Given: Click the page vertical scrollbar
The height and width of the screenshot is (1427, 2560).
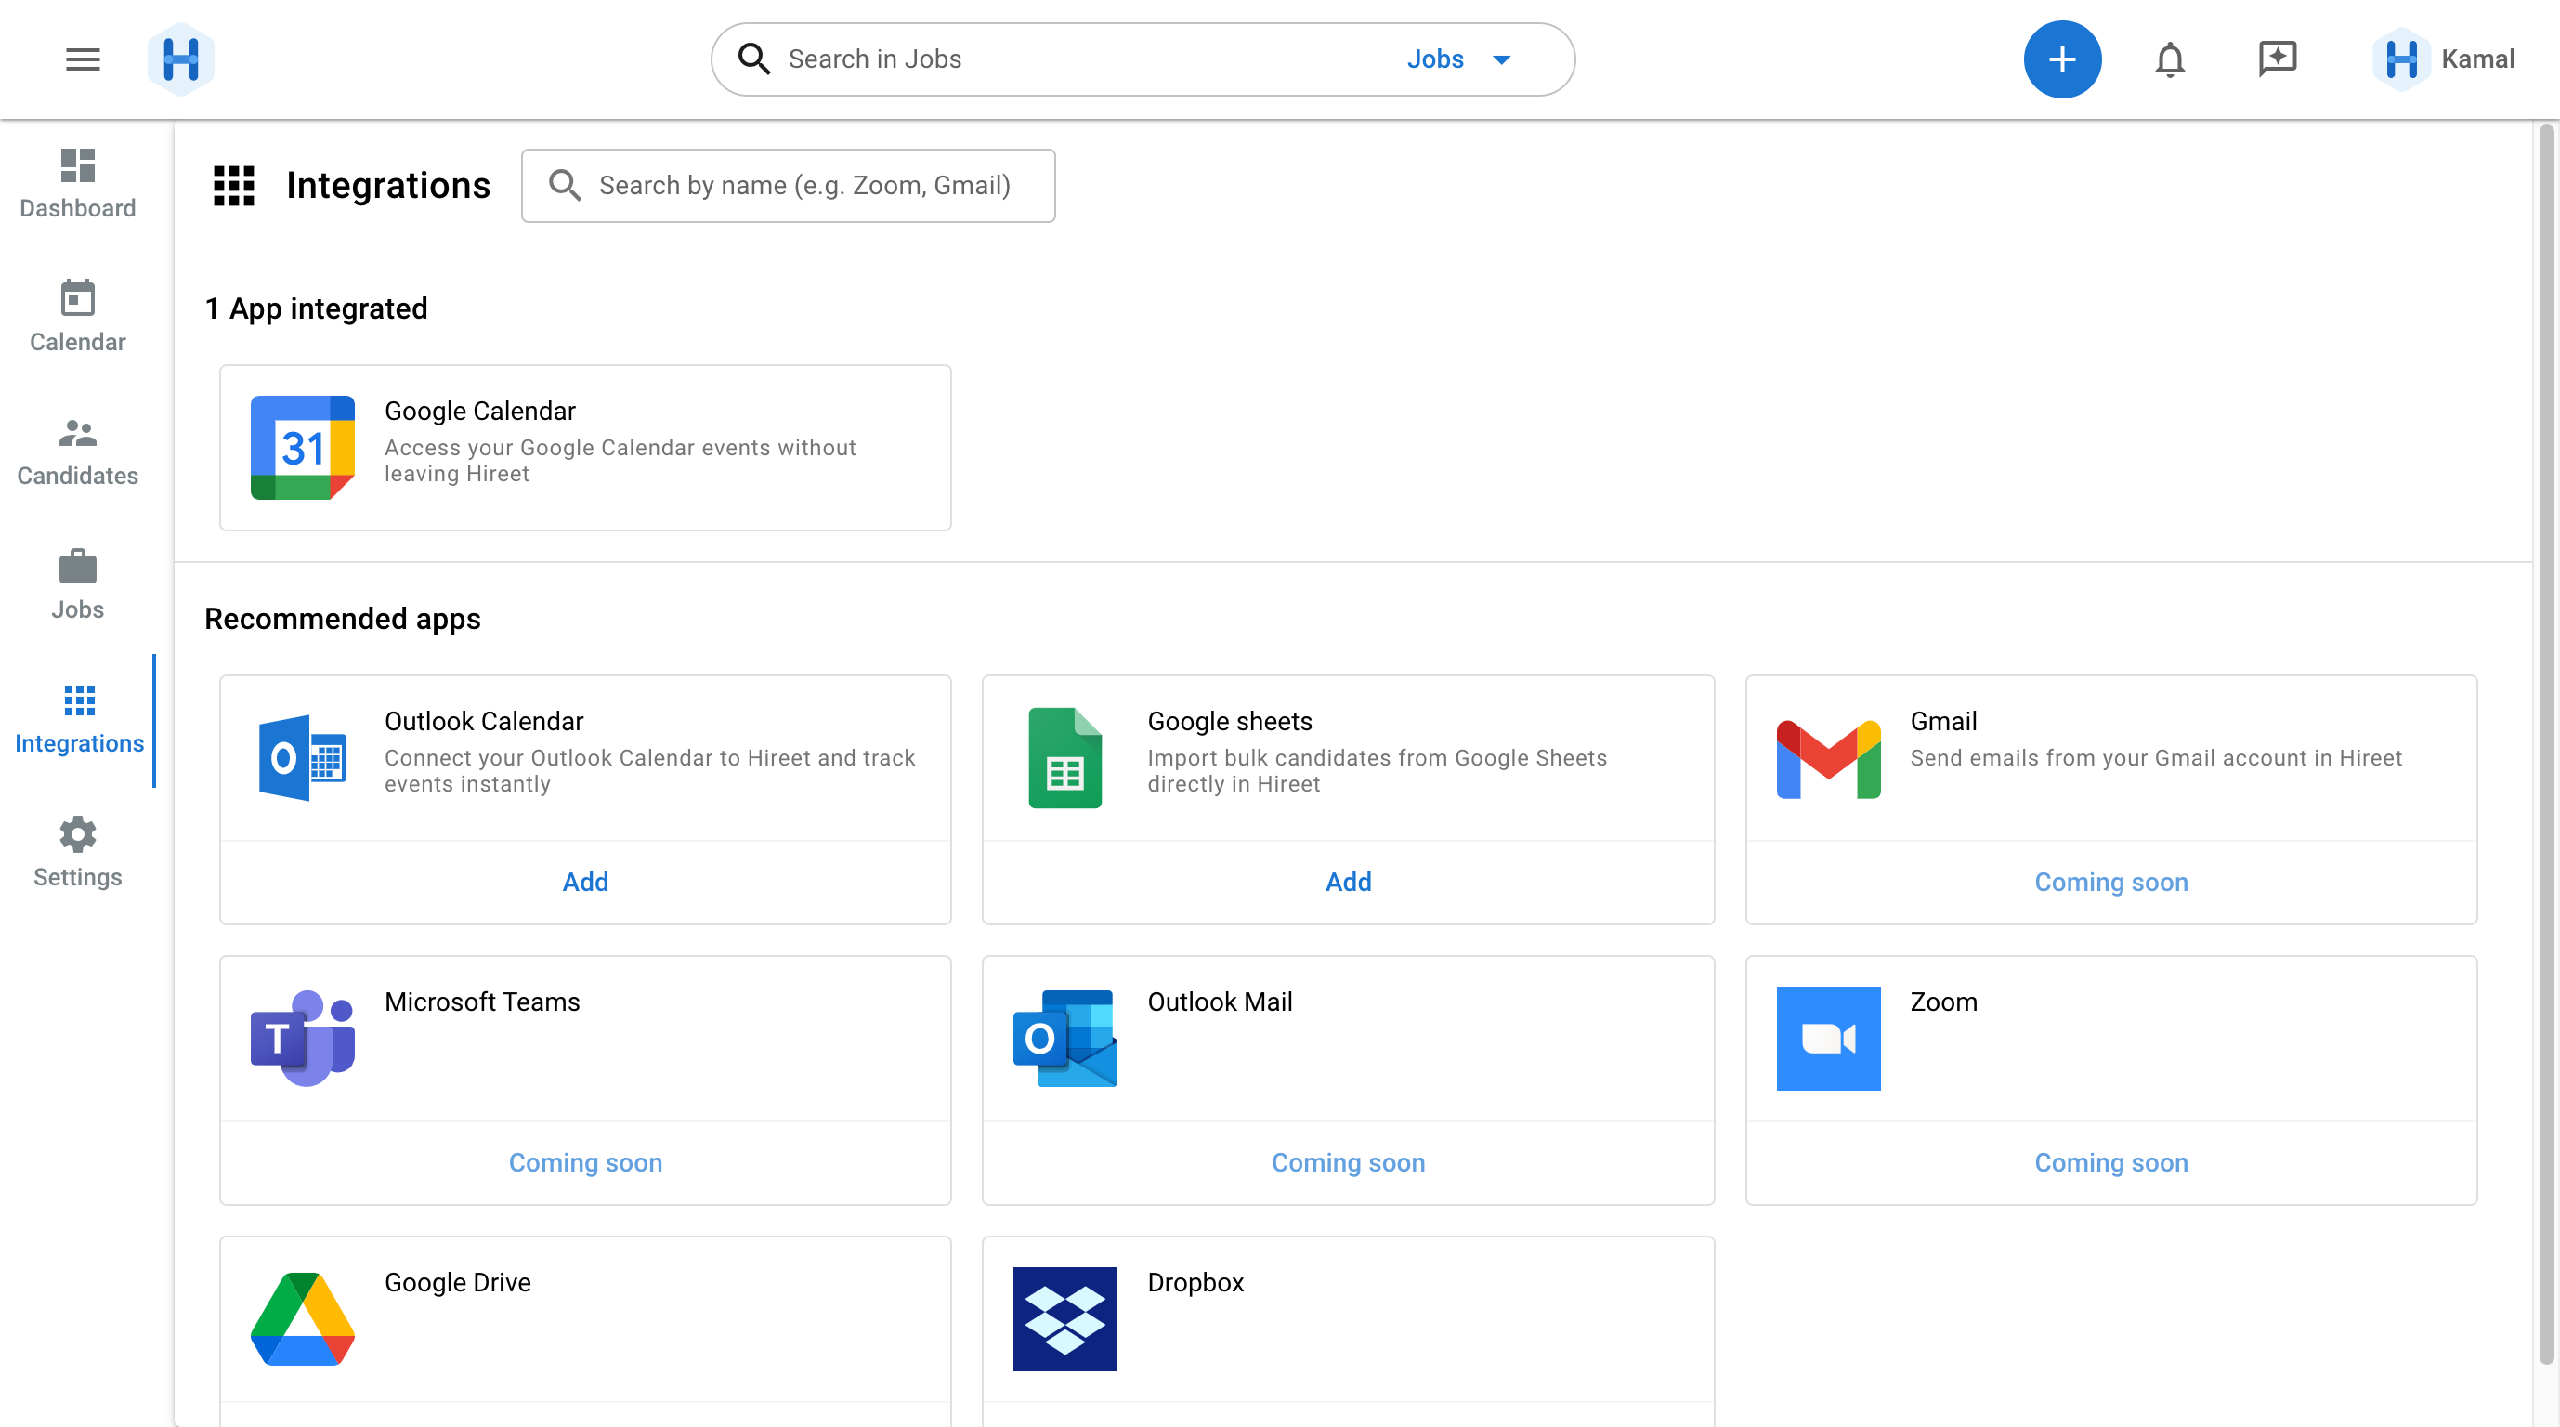Looking at the screenshot, I should 2546,745.
